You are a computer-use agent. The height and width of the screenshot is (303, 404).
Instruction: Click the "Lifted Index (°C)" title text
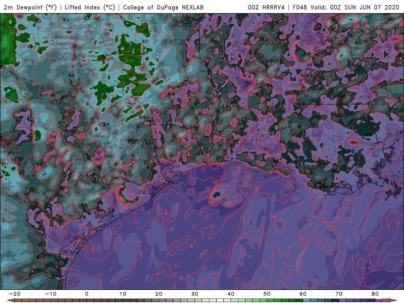pyautogui.click(x=90, y=7)
